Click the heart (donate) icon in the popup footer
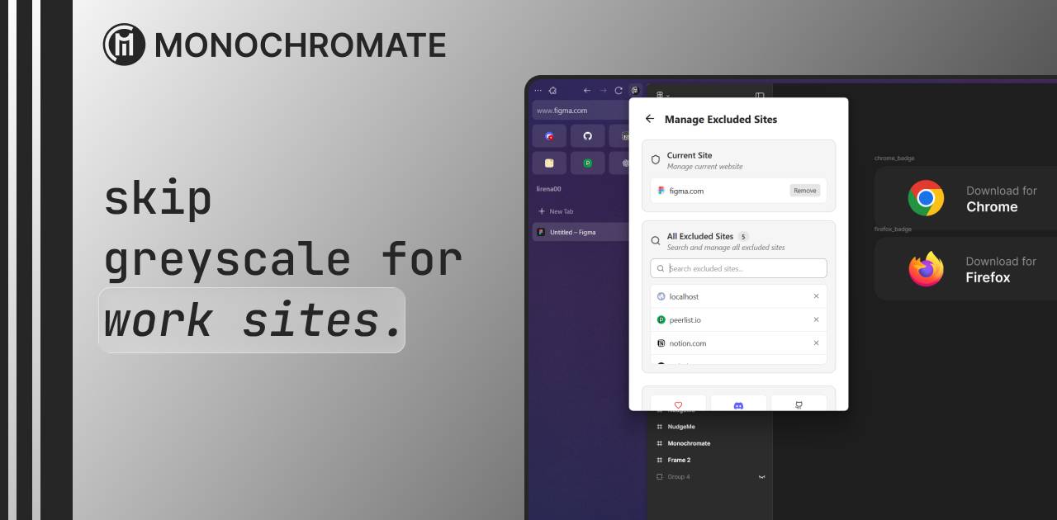This screenshot has width=1057, height=520. tap(679, 405)
